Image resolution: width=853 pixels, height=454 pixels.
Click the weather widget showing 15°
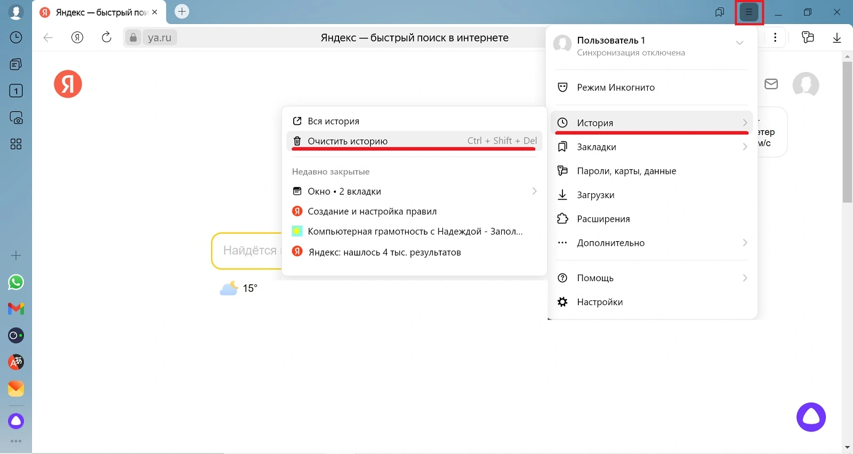point(239,288)
